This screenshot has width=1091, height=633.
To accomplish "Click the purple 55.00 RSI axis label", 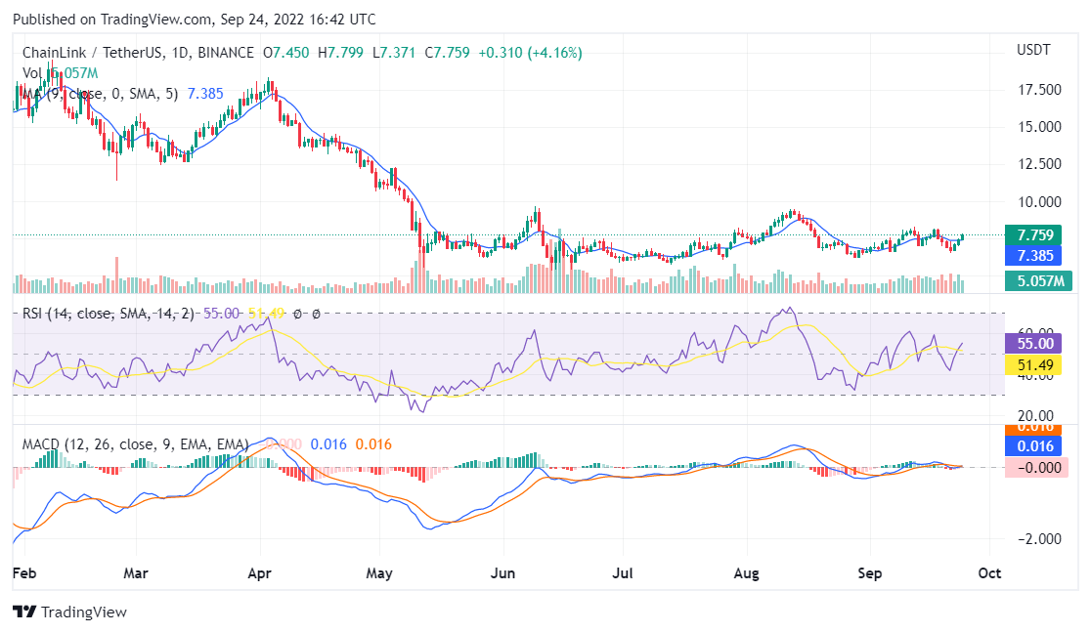I will point(1034,344).
